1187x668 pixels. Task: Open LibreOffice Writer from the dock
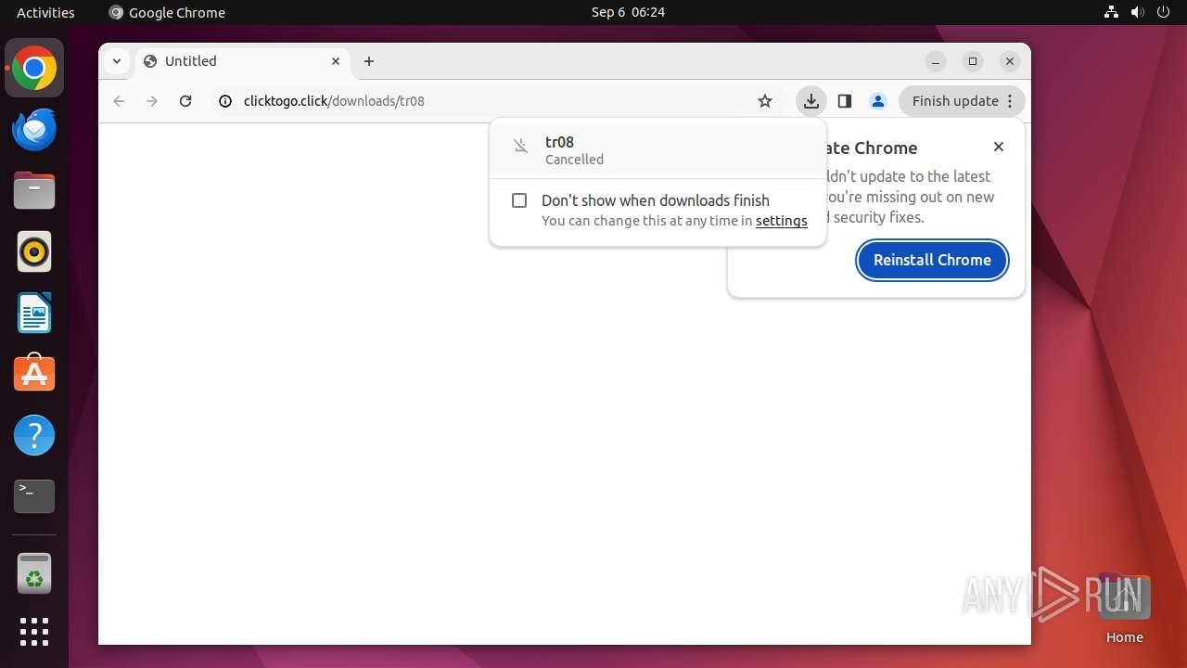34,313
